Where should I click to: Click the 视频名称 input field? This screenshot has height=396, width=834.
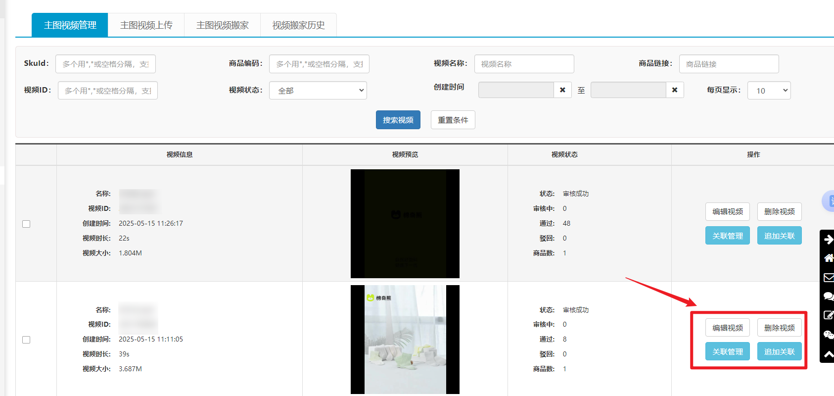pos(524,64)
